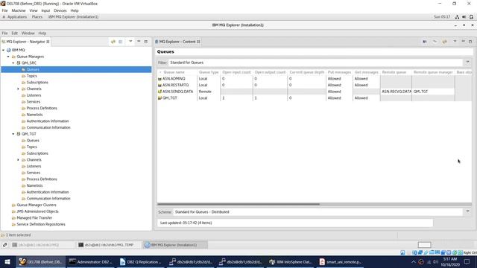Click GNOME workspace switcher box

tap(424, 245)
